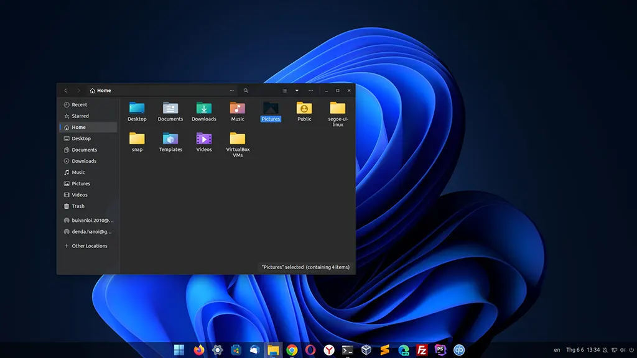Screen dimensions: 637x358
Task: Open the view options dropdown arrow
Action: coord(297,90)
